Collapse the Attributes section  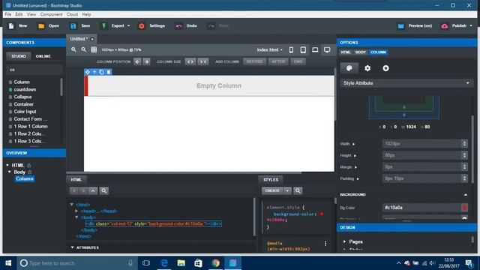tap(72, 247)
